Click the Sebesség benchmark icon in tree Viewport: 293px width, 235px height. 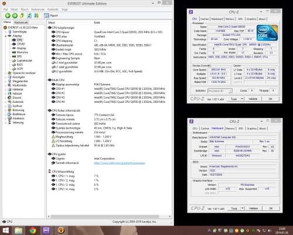(x=9, y=122)
